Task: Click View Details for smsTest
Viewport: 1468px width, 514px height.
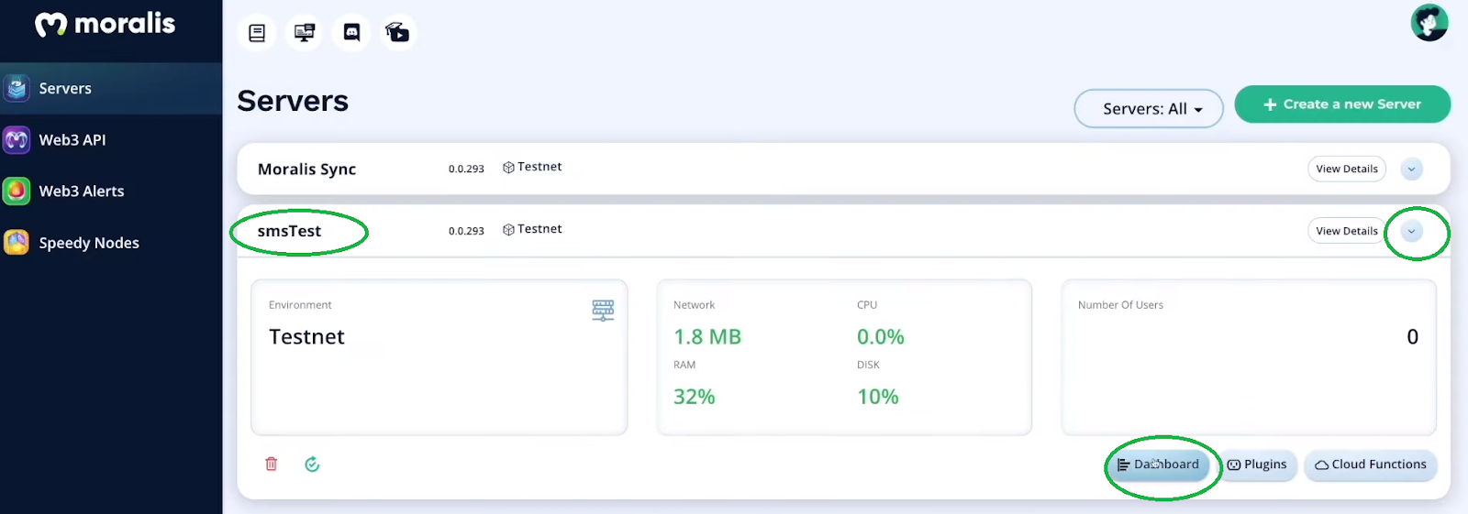Action: pyautogui.click(x=1347, y=231)
